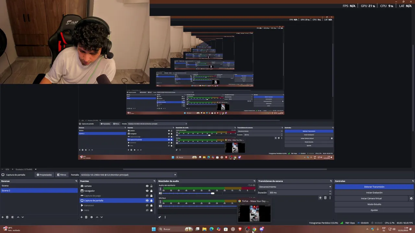Viewport: 415px width, 233px height.
Task: Open source properties gear in Fuentes toolbar
Action: pyautogui.click(x=91, y=217)
